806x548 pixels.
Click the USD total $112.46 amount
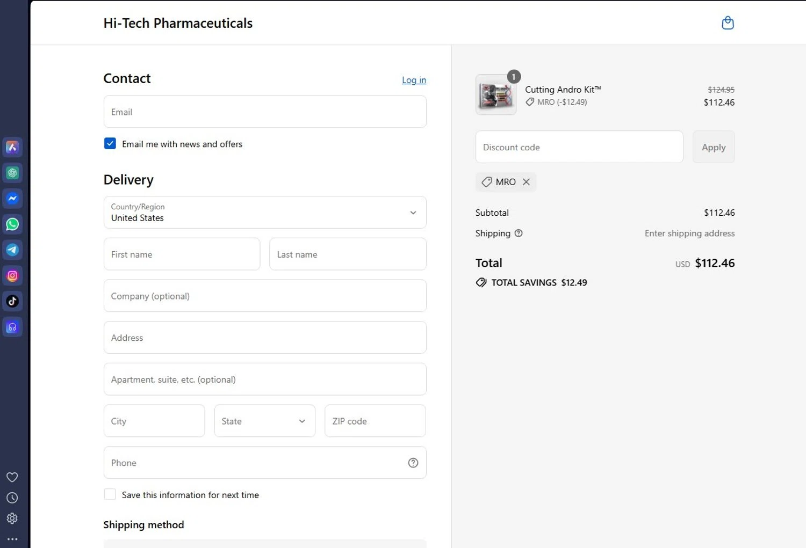coord(715,263)
